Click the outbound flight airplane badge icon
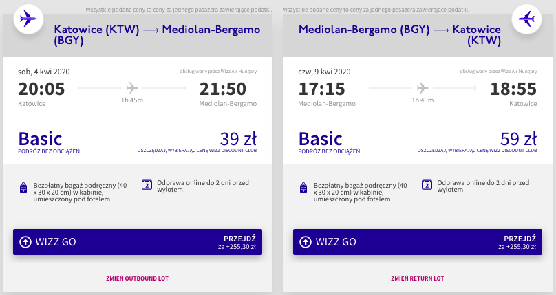 tap(28, 19)
